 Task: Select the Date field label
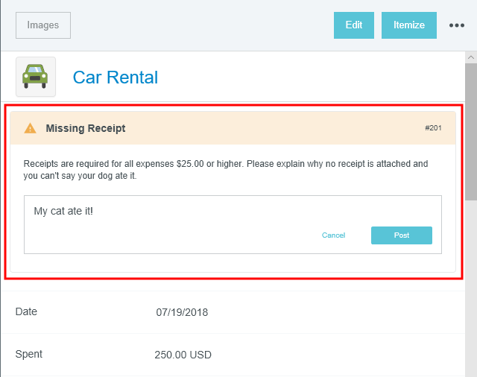pyautogui.click(x=26, y=311)
